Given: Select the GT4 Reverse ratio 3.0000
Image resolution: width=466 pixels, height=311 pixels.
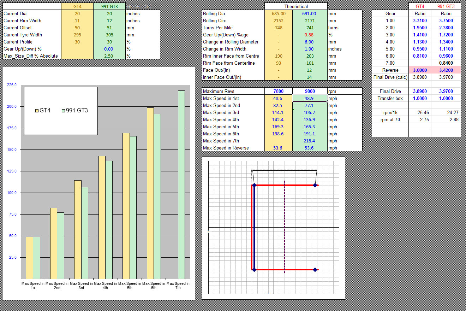Looking at the screenshot, I should (420, 70).
